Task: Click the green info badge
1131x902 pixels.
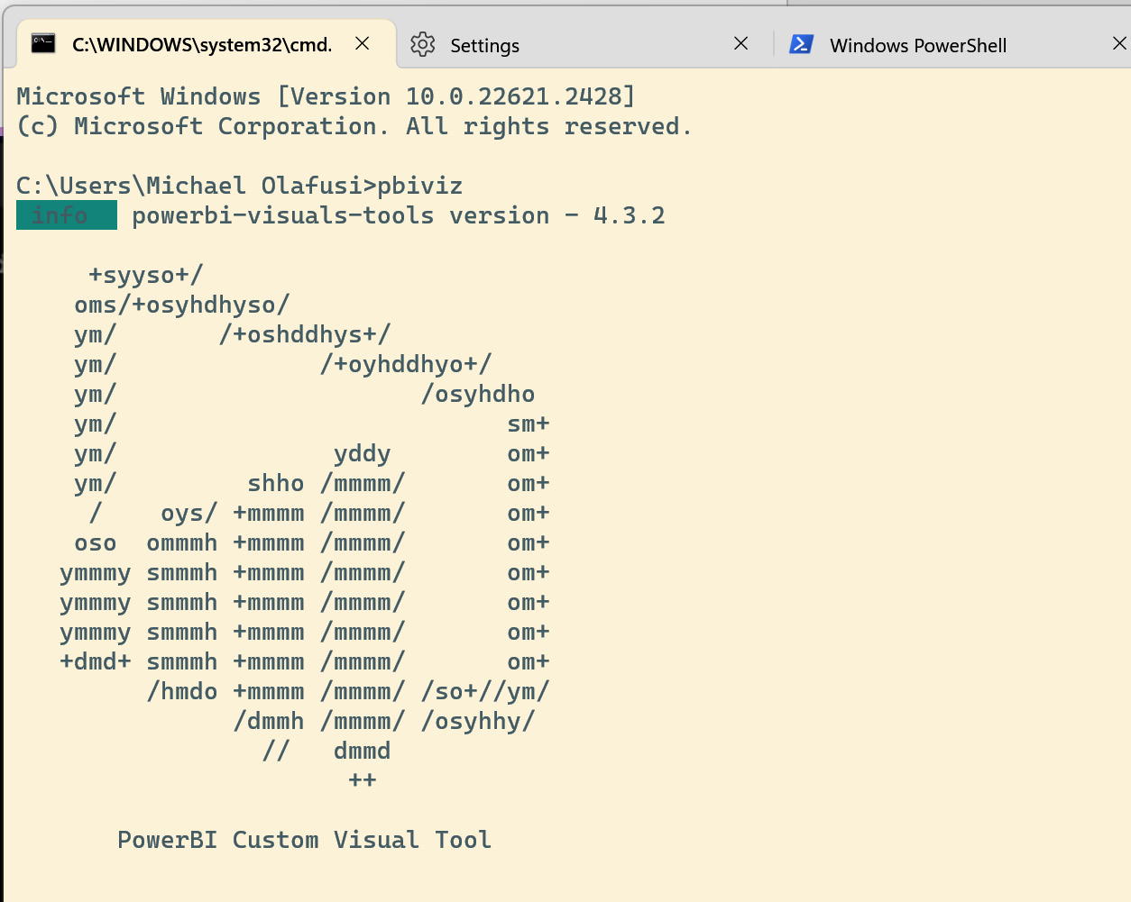Action: point(67,215)
